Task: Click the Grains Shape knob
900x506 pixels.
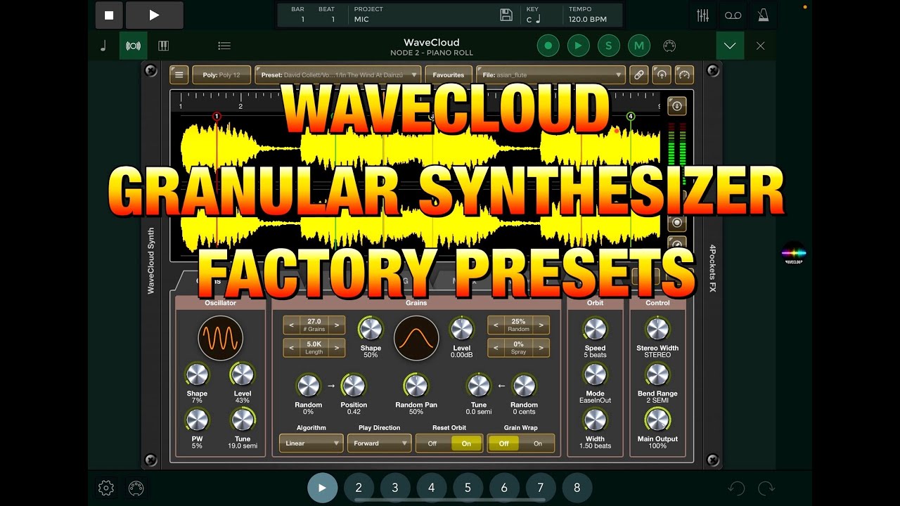Action: tap(371, 329)
